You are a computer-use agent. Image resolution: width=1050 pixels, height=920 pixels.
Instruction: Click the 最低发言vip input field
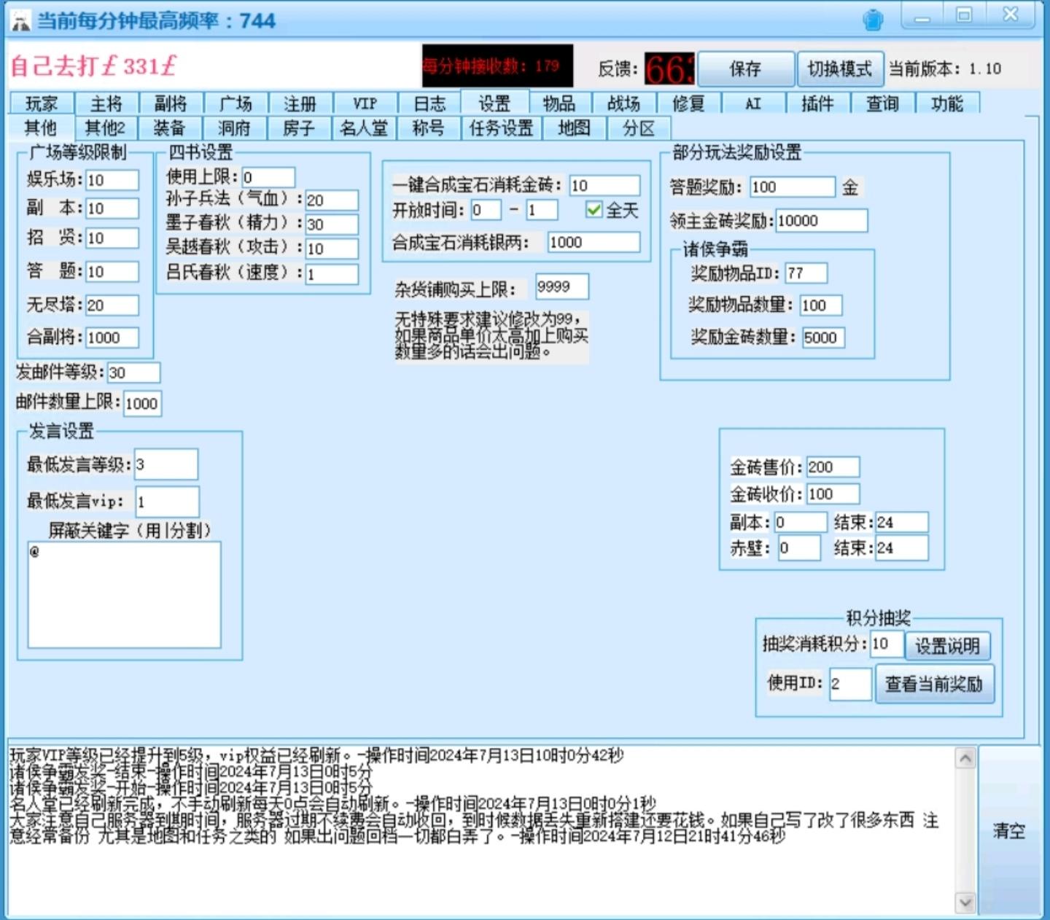(x=168, y=502)
